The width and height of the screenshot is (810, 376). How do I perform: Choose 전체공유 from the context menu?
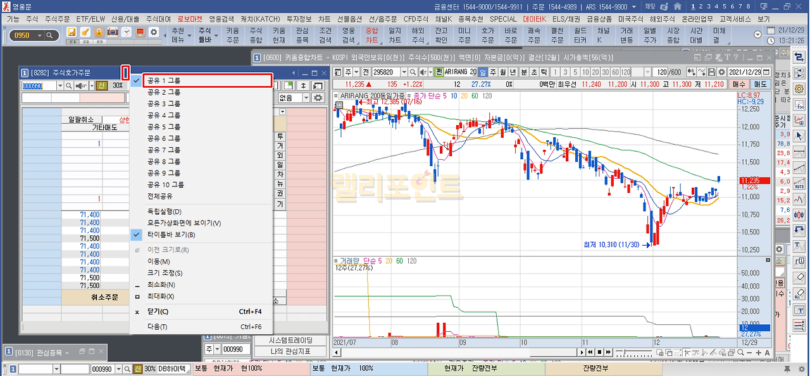click(161, 196)
